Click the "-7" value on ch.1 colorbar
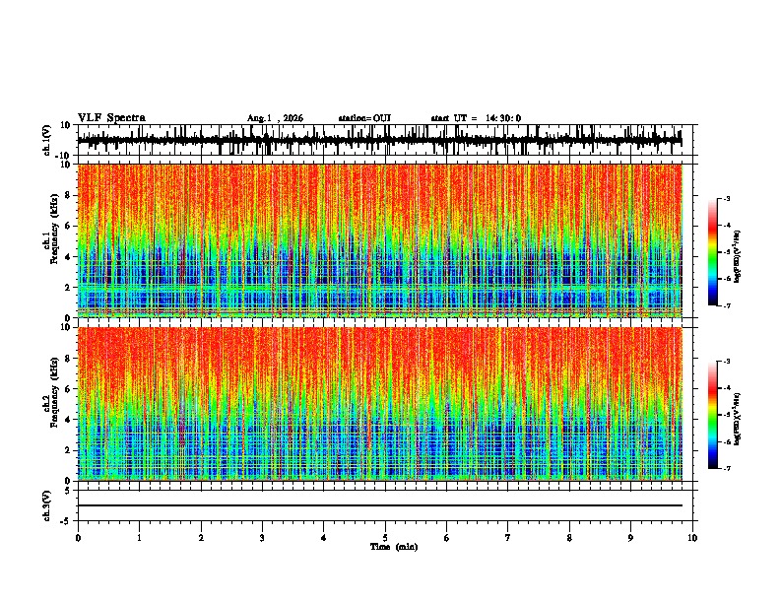 point(727,305)
